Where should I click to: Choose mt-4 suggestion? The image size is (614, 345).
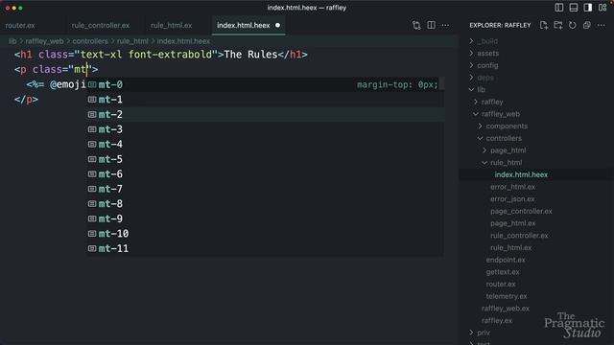coord(265,144)
